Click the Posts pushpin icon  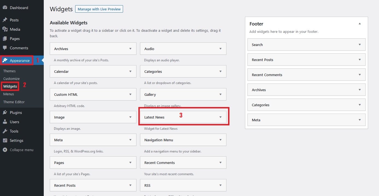coord(5,20)
